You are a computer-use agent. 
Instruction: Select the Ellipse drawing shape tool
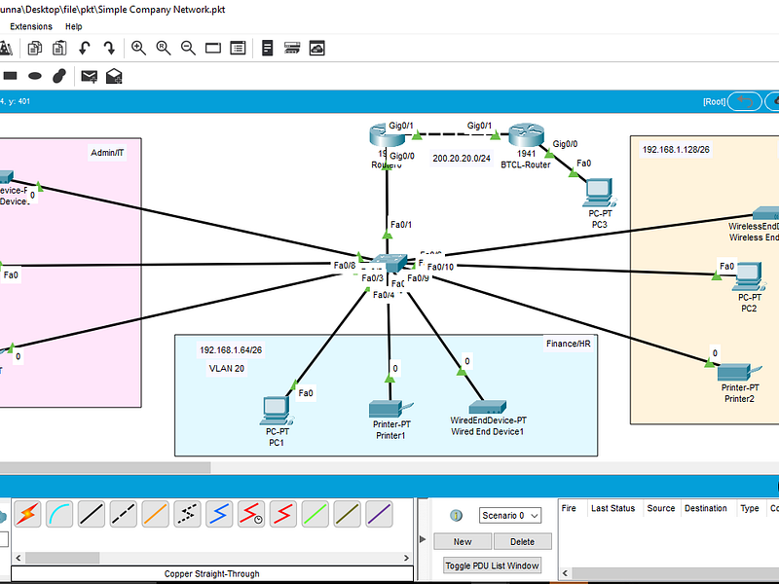tap(36, 75)
